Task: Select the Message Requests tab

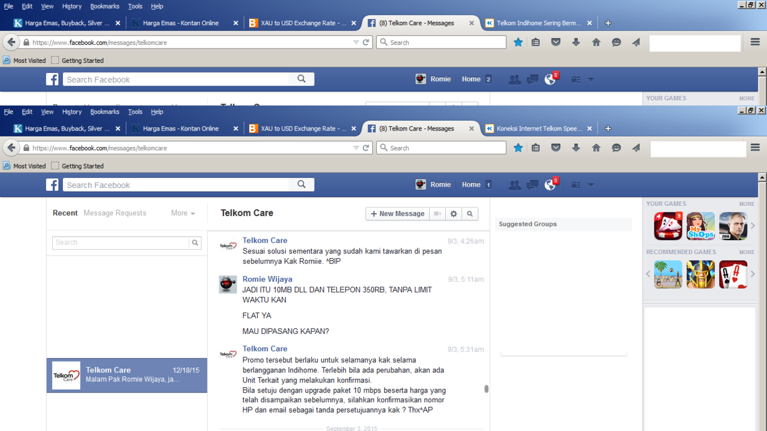Action: click(115, 213)
